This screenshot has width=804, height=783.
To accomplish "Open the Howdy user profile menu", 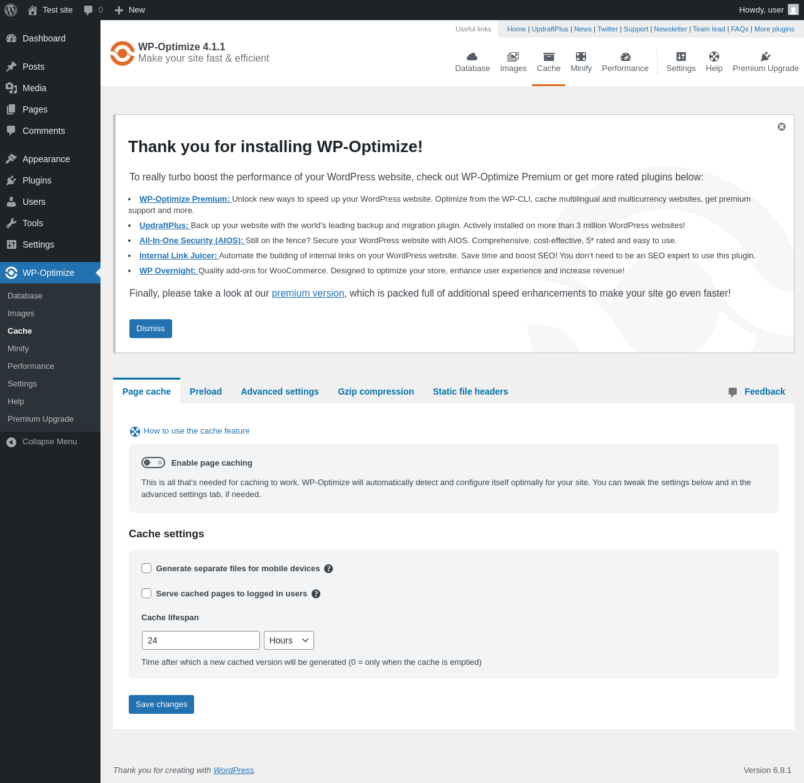I will click(768, 10).
